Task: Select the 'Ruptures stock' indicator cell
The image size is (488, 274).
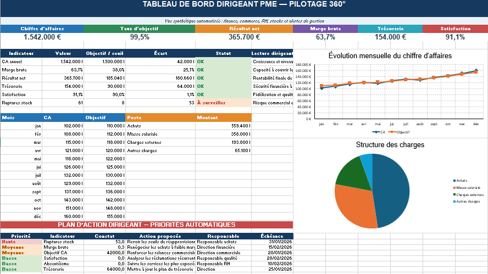Action: coord(21,103)
